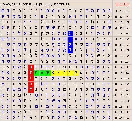Click the ם letter in row 4: 14: 1

(81, 118)
